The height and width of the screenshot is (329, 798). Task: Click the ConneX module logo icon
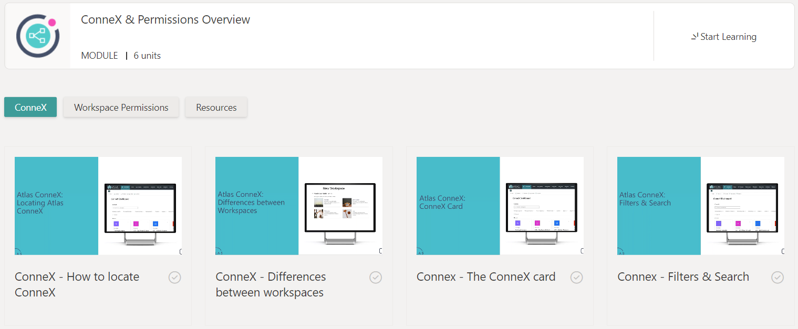point(37,36)
